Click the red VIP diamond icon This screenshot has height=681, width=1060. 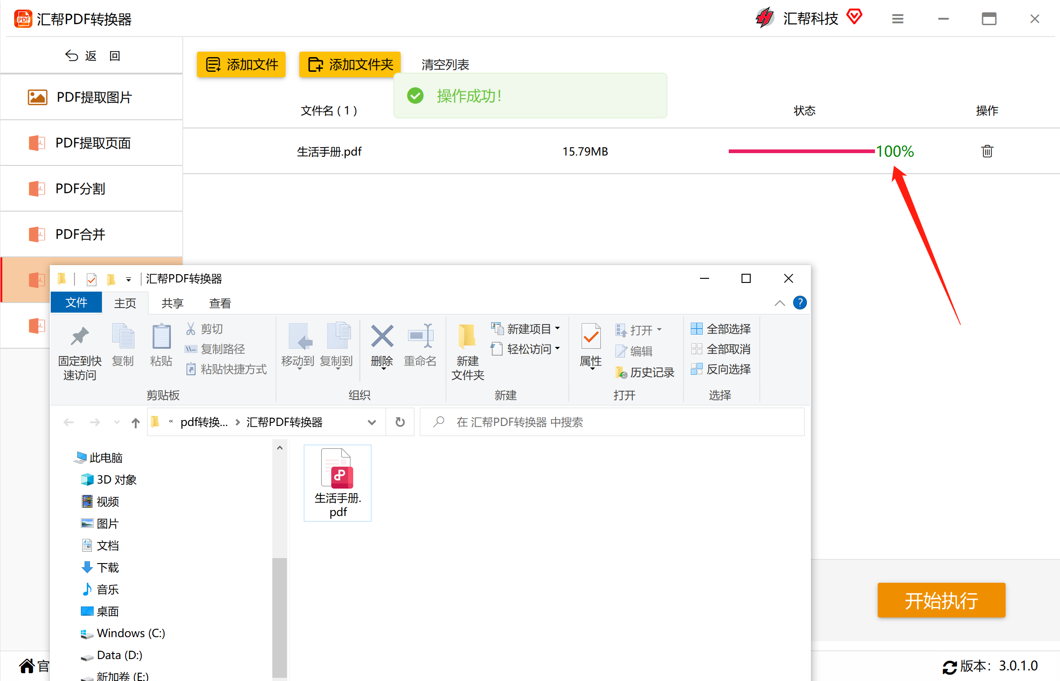coord(854,17)
